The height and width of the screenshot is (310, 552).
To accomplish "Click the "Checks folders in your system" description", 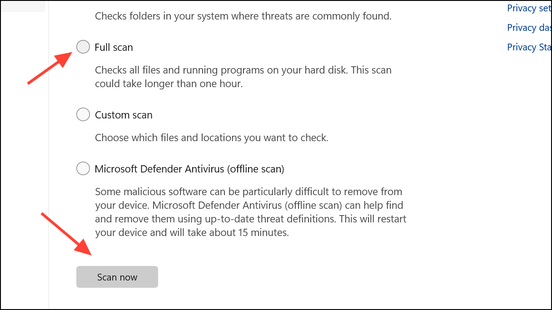I will coord(243,16).
